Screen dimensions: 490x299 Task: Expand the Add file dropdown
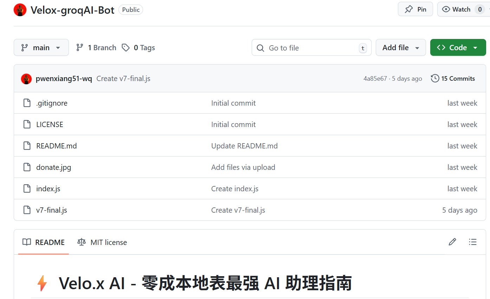(401, 47)
